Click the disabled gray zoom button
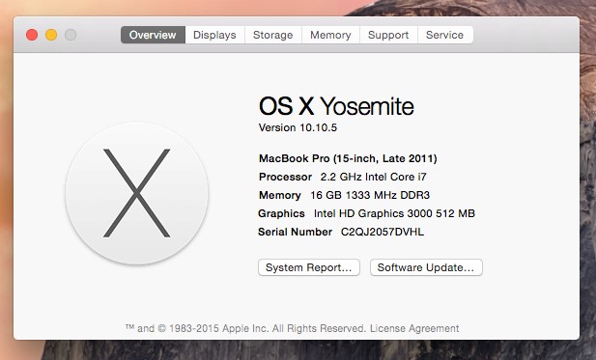This screenshot has height=360, width=596. [x=71, y=35]
